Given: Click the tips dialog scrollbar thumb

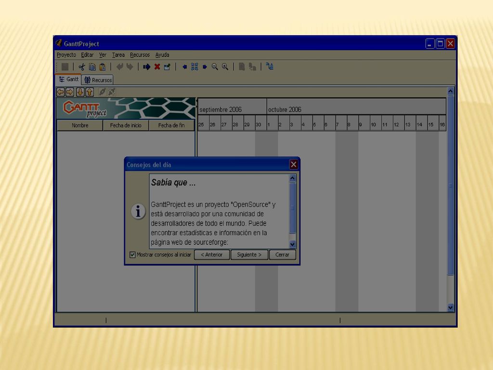Looking at the screenshot, I should pyautogui.click(x=292, y=208).
